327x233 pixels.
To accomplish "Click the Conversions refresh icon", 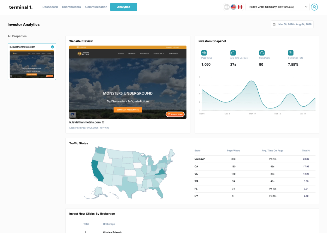I will click(262, 53).
